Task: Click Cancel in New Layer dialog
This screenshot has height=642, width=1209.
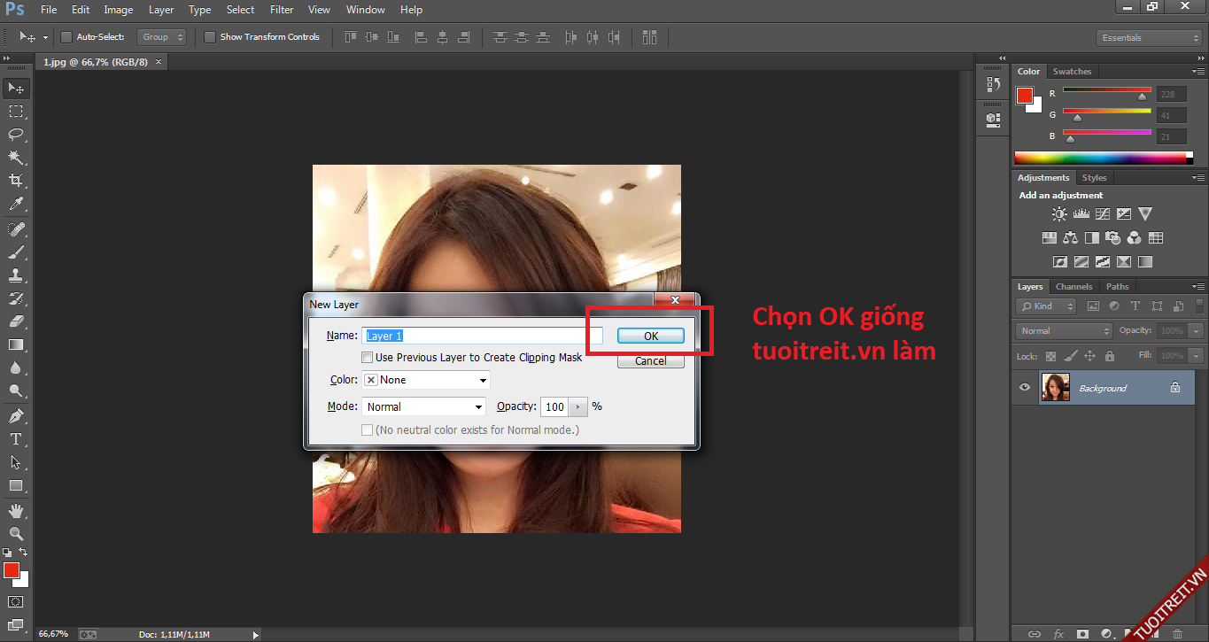Action: (x=651, y=360)
